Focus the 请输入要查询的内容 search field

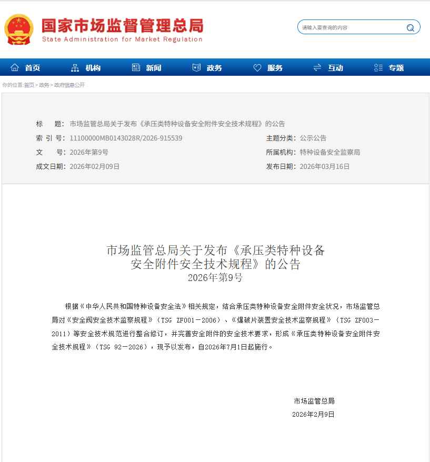click(350, 27)
